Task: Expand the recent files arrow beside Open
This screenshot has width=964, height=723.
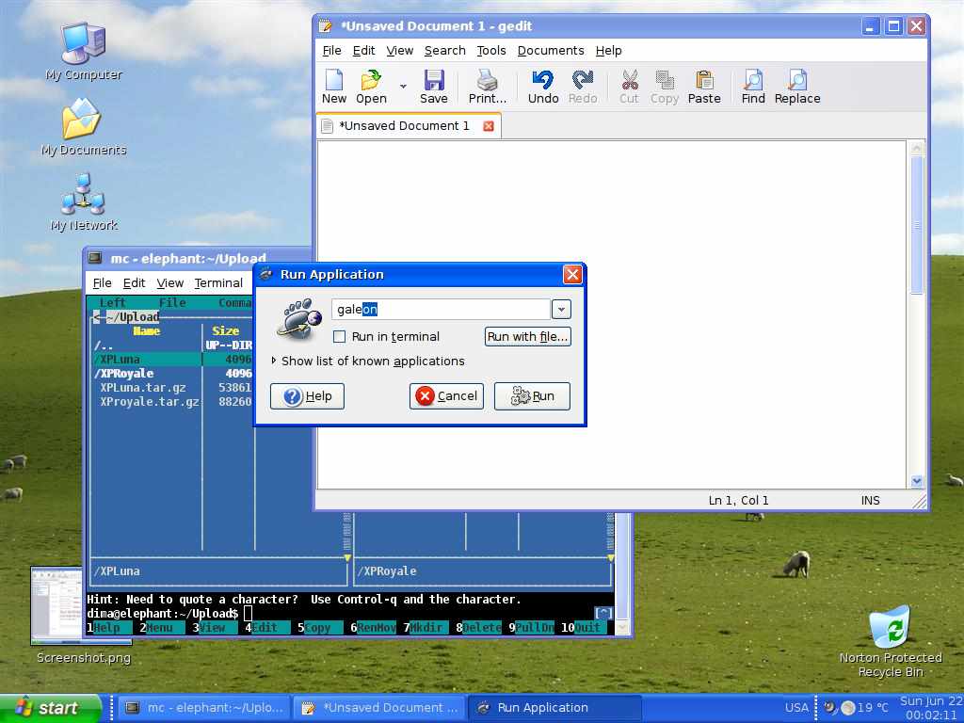Action: [x=403, y=86]
